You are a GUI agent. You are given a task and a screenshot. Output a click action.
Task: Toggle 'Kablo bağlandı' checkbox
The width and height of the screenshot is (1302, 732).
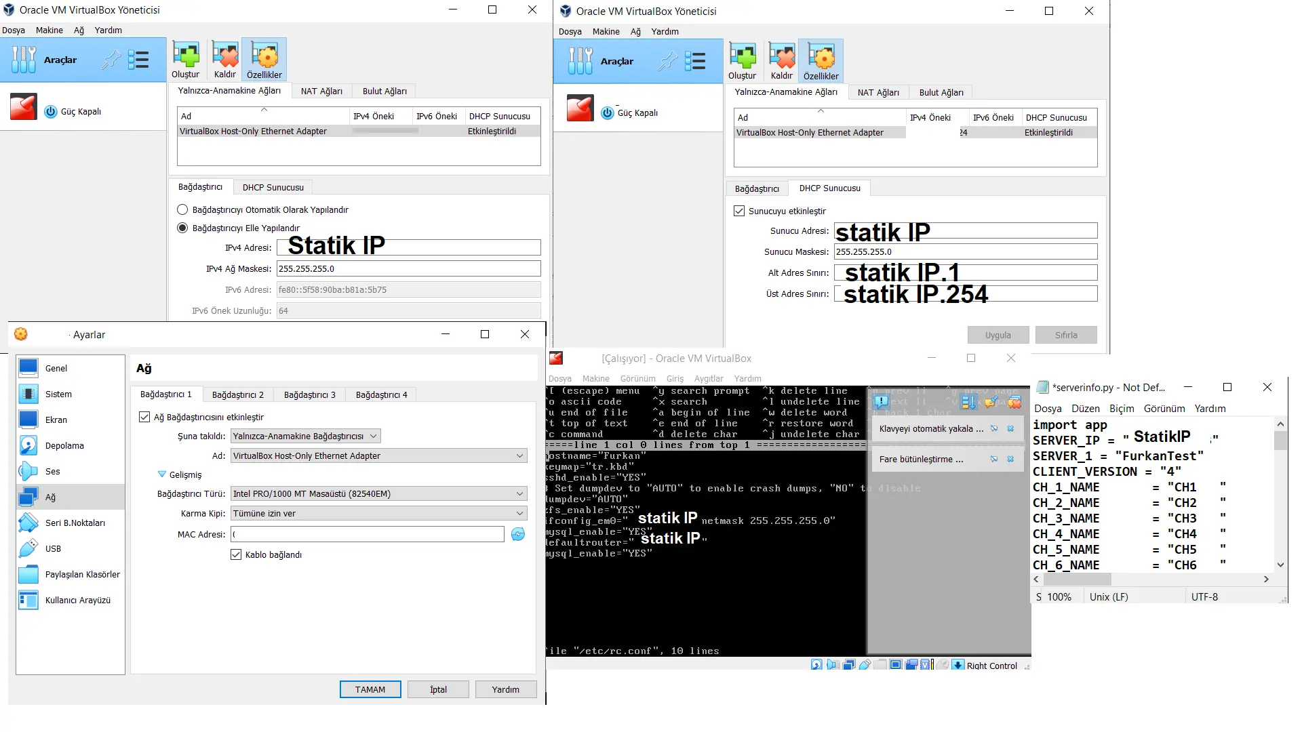tap(236, 554)
